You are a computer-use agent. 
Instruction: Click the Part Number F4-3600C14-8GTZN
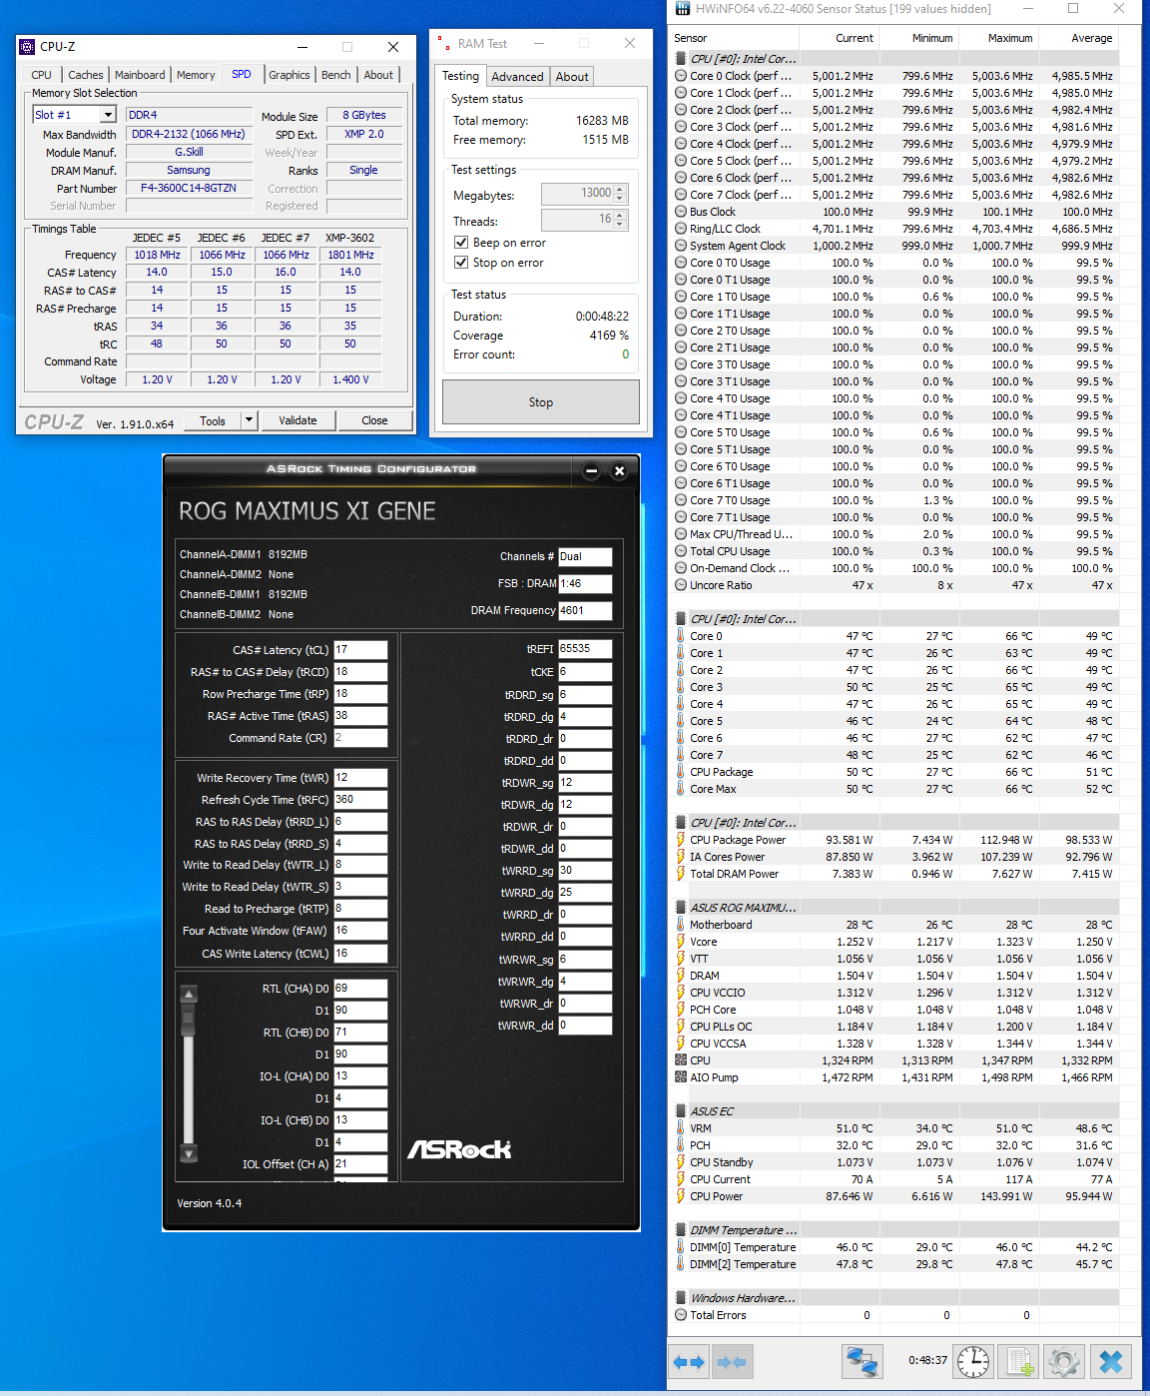189,188
